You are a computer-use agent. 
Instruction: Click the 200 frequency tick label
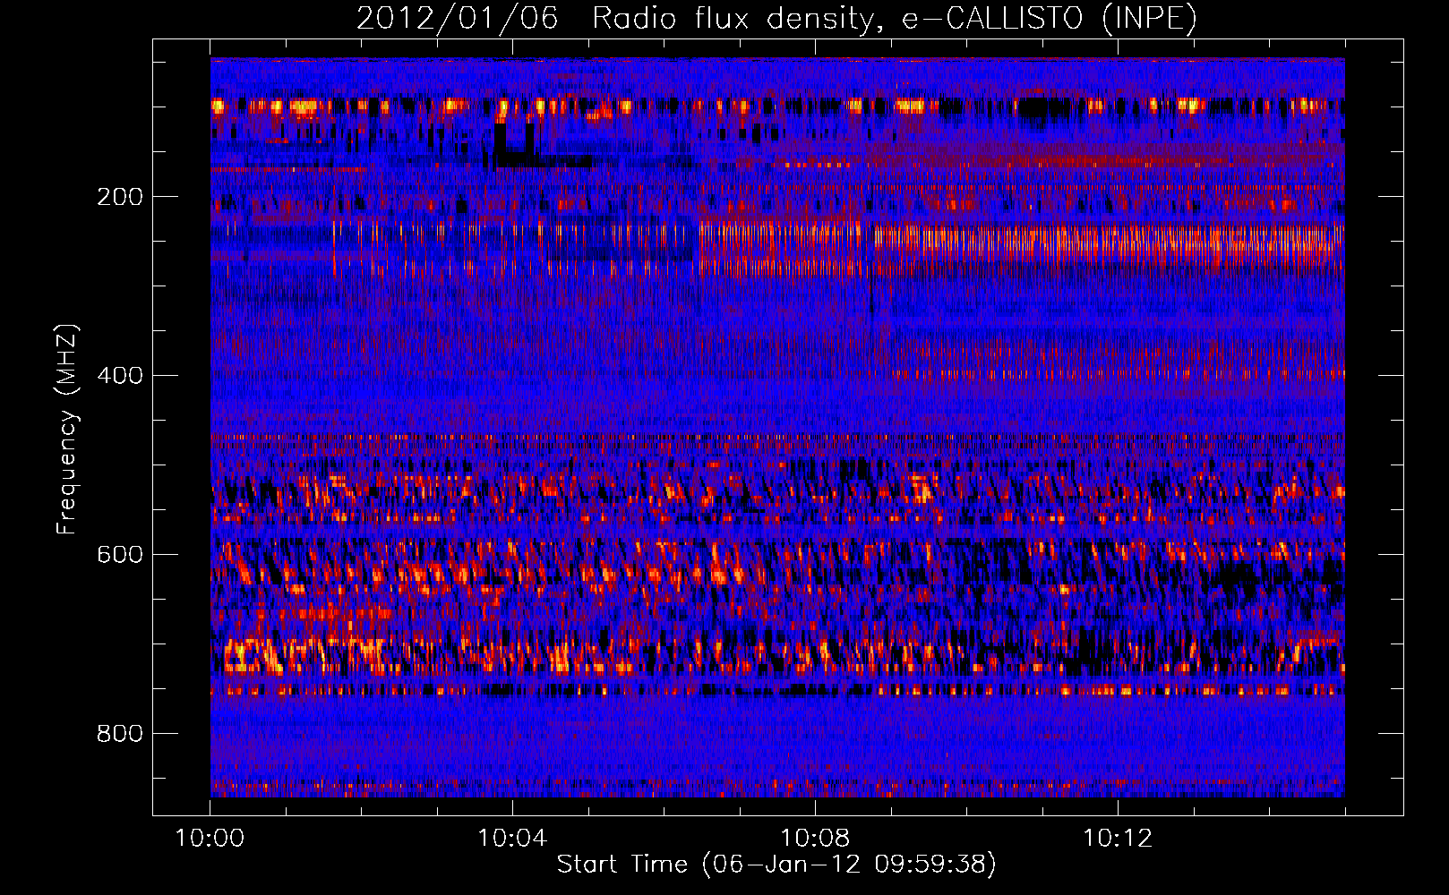[120, 197]
